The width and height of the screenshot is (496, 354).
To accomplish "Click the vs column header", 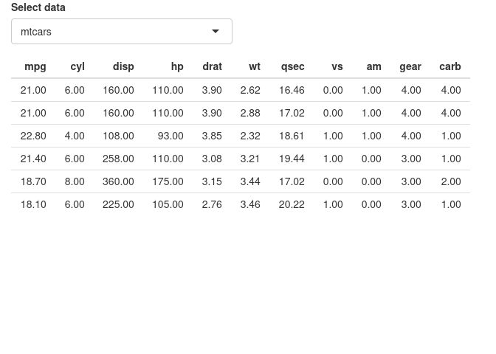I will 337,66.
